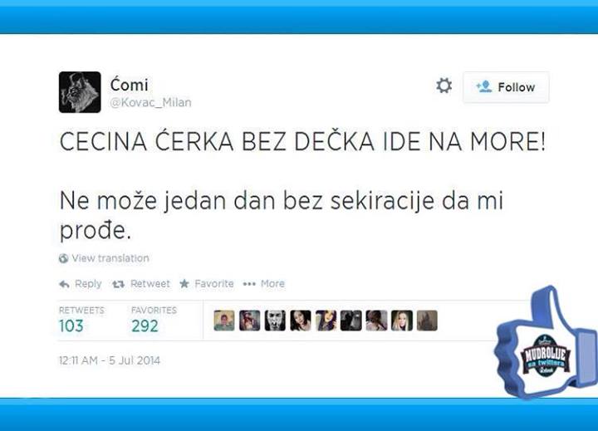View the 103 retweets count
This screenshot has height=431, width=598.
click(x=71, y=326)
